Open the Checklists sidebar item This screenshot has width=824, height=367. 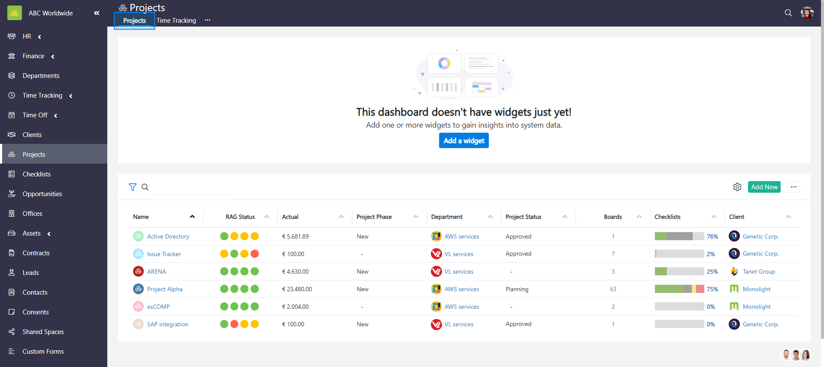tap(36, 174)
